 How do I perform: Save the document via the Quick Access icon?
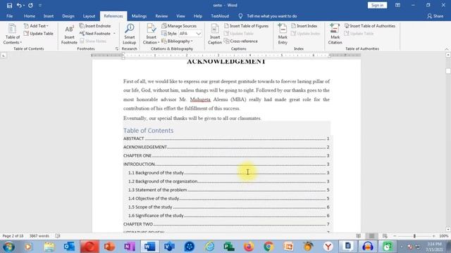9,6
